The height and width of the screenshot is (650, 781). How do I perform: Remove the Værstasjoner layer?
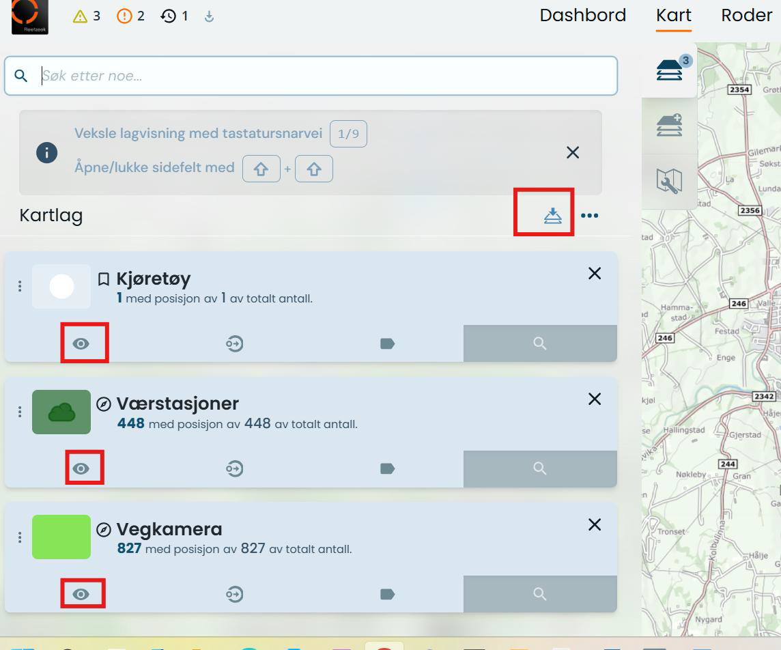click(x=595, y=399)
